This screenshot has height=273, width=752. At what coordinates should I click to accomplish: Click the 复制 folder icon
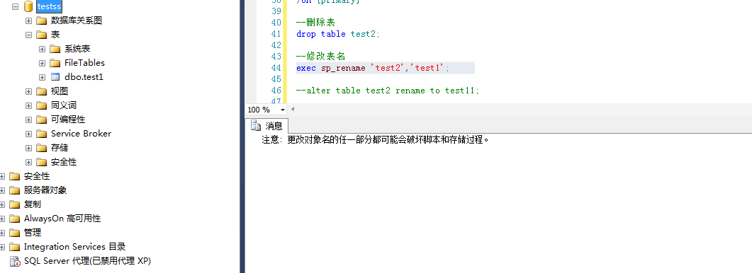coord(15,204)
